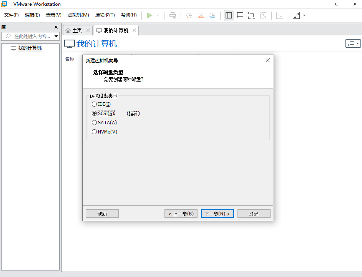Open the view mode dropdown at right
Screen dimensions: 362x277
tap(353, 43)
